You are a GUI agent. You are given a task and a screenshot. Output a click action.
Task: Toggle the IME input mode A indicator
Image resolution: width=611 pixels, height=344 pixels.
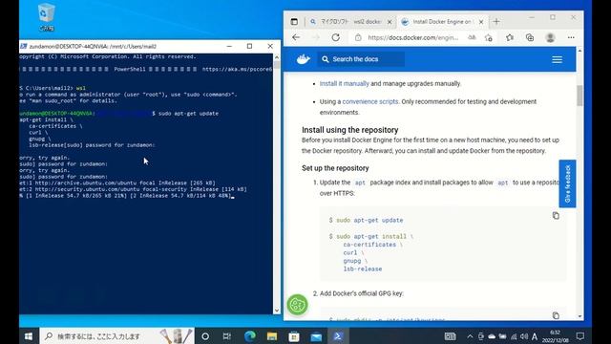click(x=535, y=336)
